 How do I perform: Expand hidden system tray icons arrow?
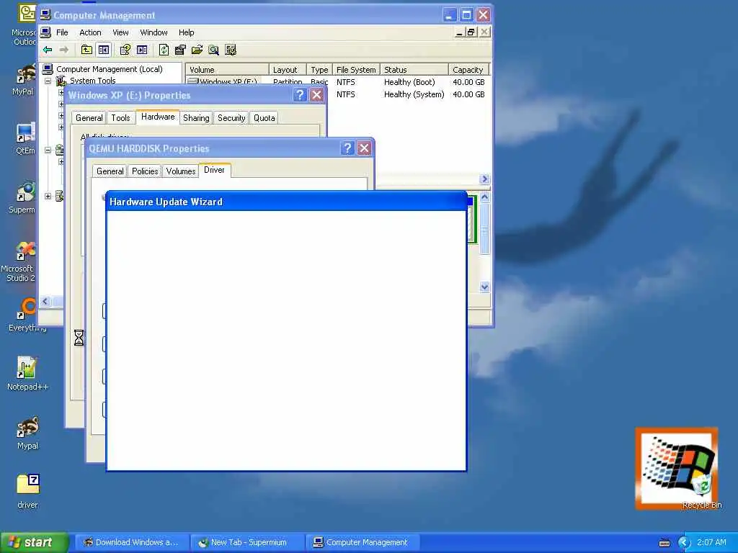(x=685, y=543)
